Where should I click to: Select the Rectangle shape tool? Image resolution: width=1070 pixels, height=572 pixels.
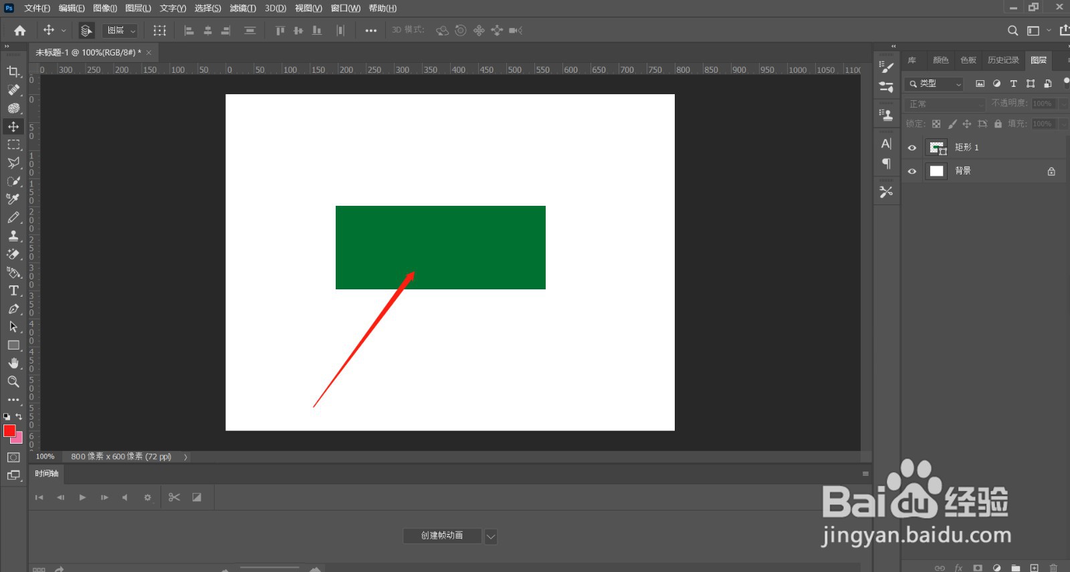(x=13, y=345)
